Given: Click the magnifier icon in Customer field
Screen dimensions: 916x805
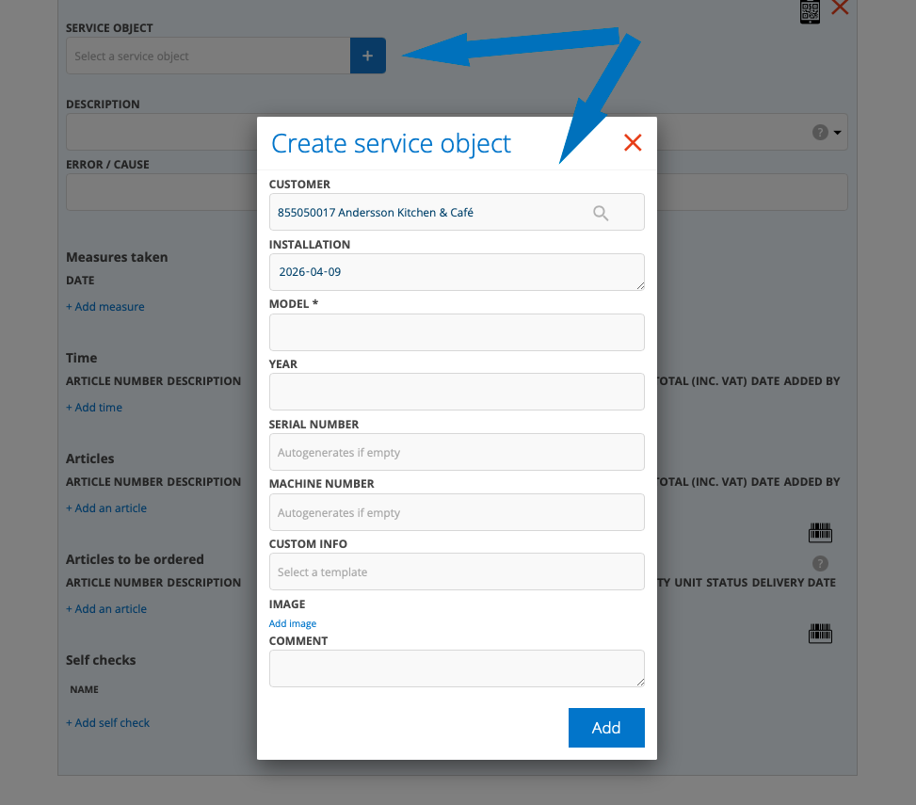Looking at the screenshot, I should [601, 213].
